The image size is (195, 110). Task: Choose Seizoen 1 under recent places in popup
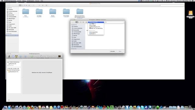pyautogui.click(x=96, y=34)
